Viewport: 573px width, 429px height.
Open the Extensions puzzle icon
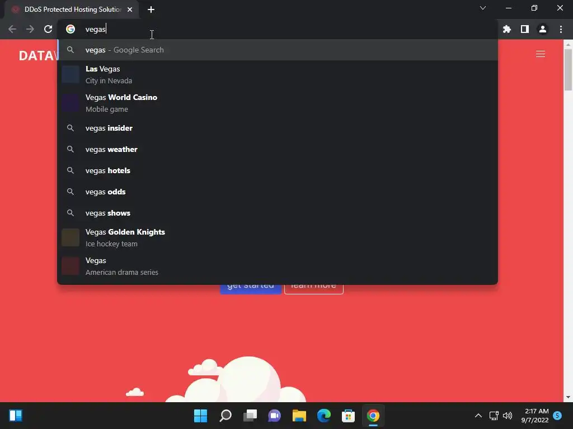pyautogui.click(x=507, y=29)
